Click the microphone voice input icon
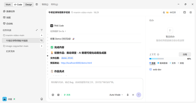This screenshot has height=103, width=196. tap(128, 95)
